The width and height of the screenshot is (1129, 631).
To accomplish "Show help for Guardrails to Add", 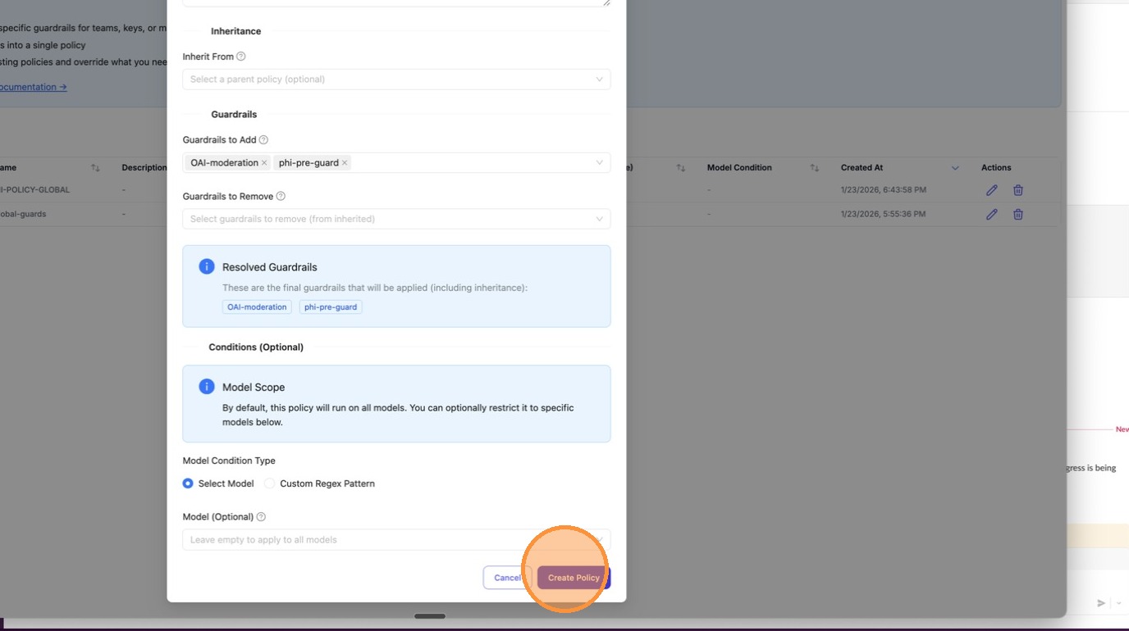I will click(263, 140).
